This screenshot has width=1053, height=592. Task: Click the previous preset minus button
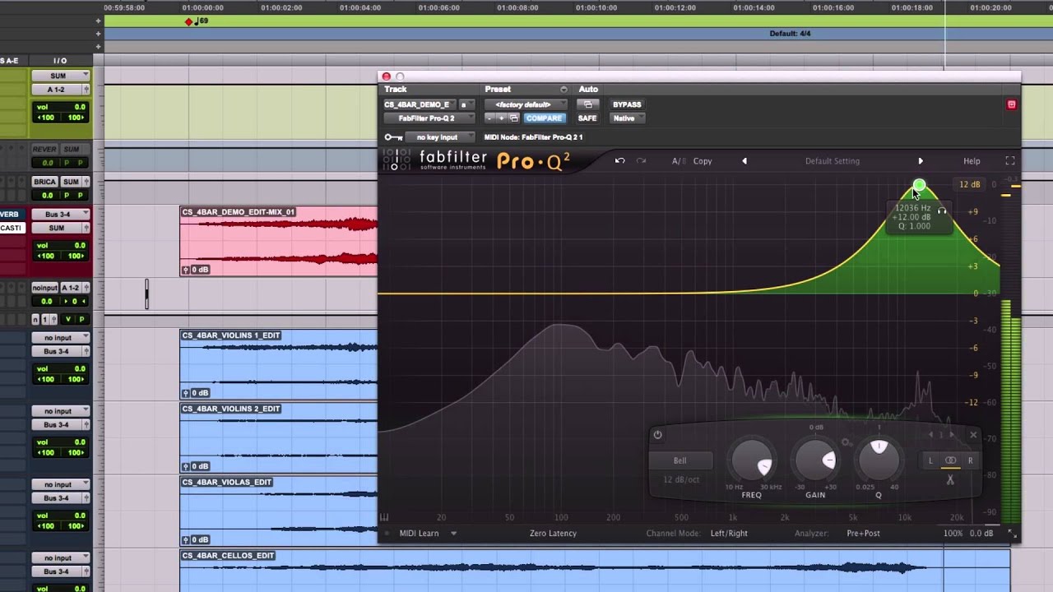(489, 118)
